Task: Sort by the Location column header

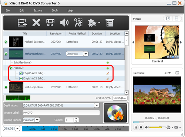Action: 115,33
